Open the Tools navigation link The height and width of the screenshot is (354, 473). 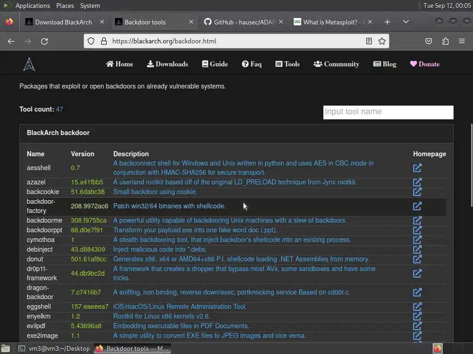287,64
